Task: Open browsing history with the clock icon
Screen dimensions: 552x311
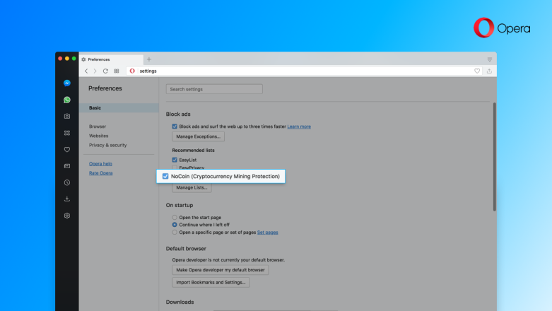Action: pyautogui.click(x=67, y=182)
